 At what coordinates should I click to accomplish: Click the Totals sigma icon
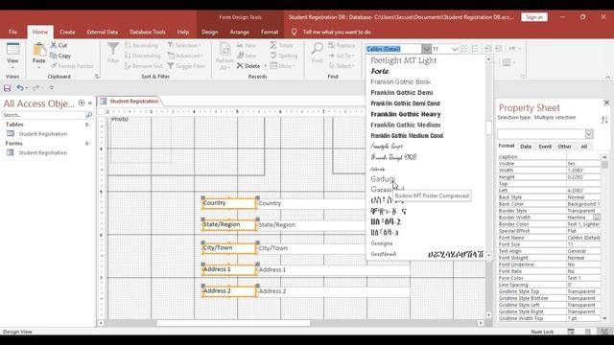click(x=273, y=45)
